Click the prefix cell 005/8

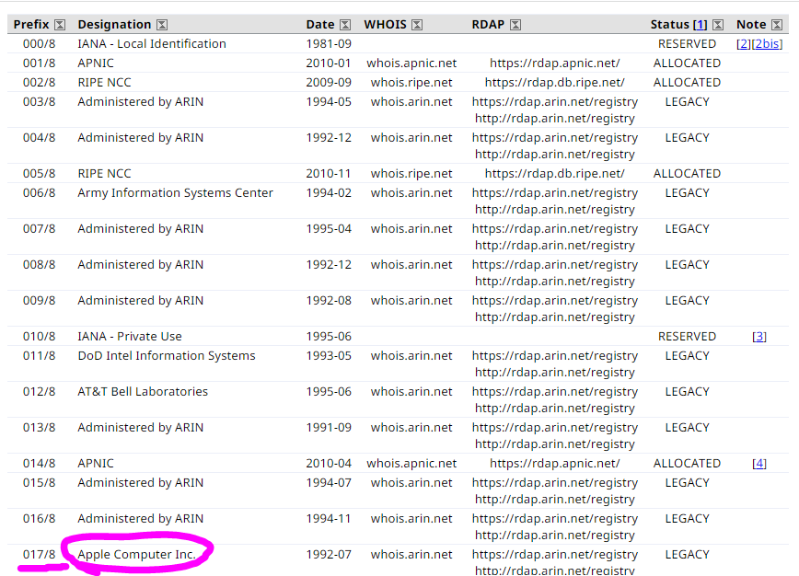(x=40, y=174)
